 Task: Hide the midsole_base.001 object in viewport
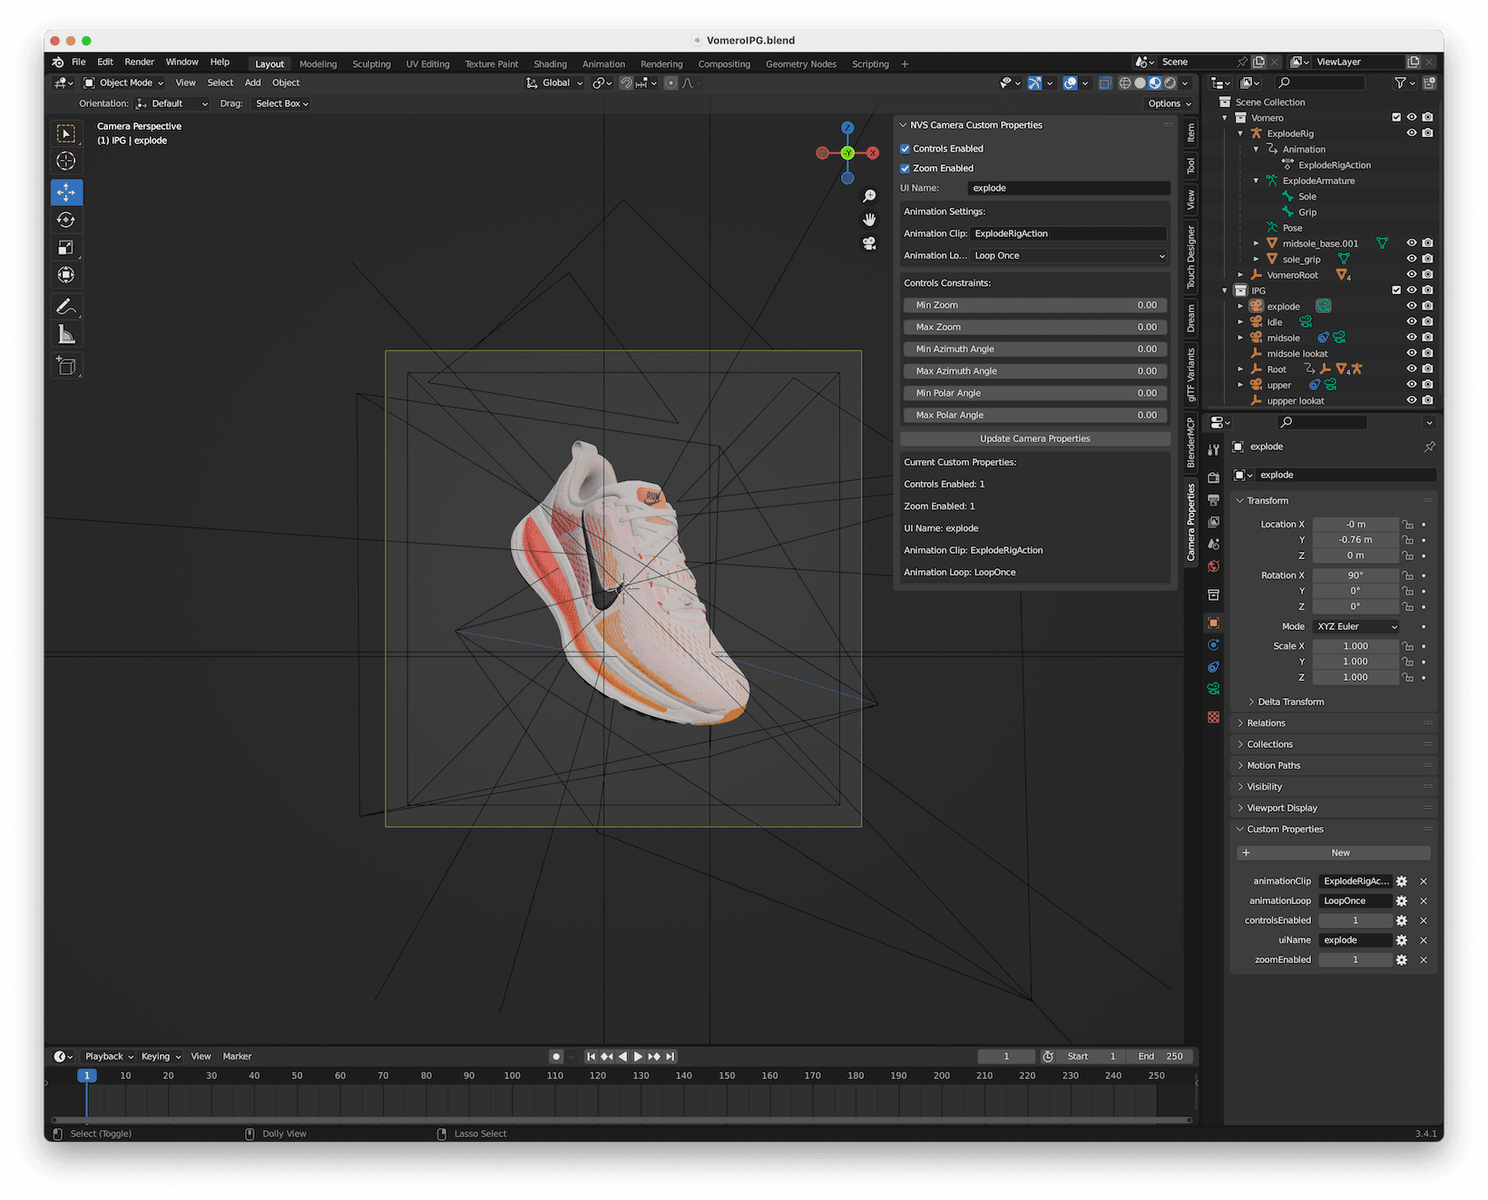tap(1411, 242)
